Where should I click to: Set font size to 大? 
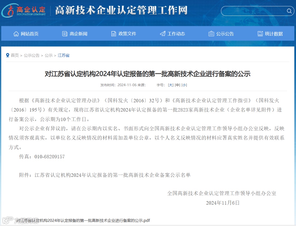171,85
